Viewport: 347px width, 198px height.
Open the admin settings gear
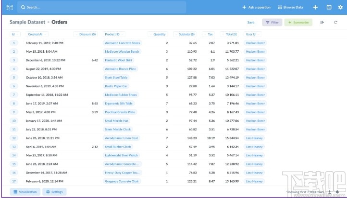click(340, 7)
